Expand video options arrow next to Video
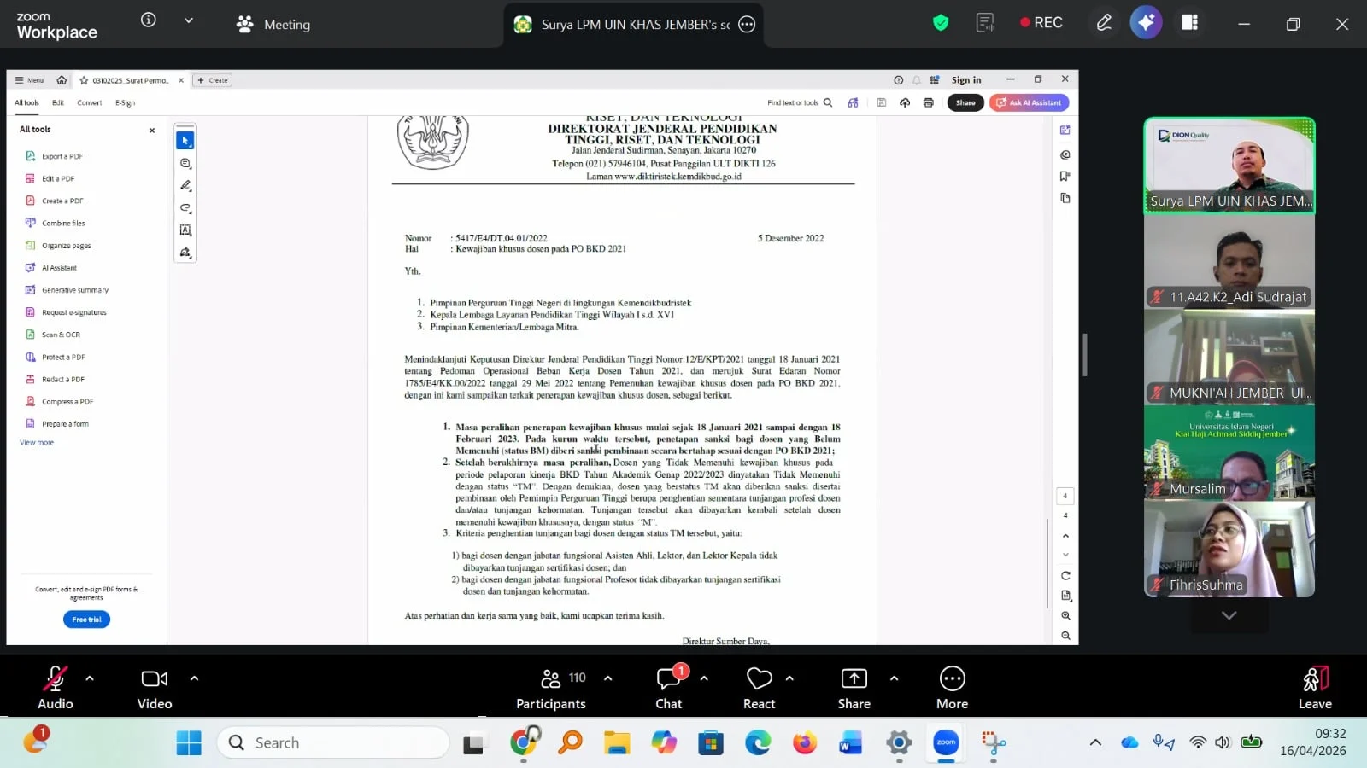 click(194, 678)
